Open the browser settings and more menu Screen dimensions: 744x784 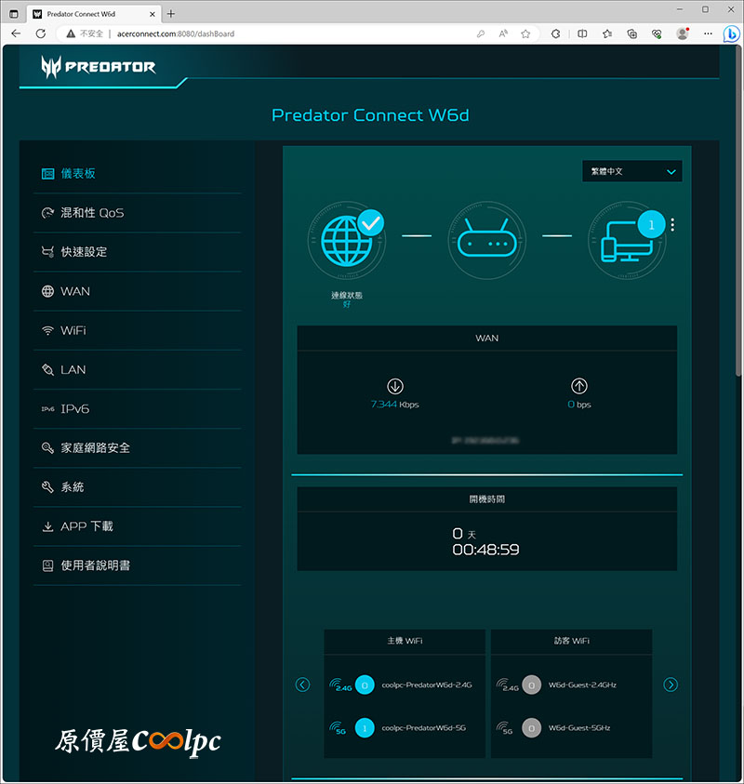click(x=708, y=33)
